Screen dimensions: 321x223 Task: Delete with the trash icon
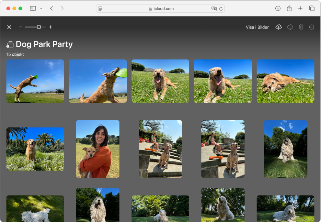pos(301,27)
